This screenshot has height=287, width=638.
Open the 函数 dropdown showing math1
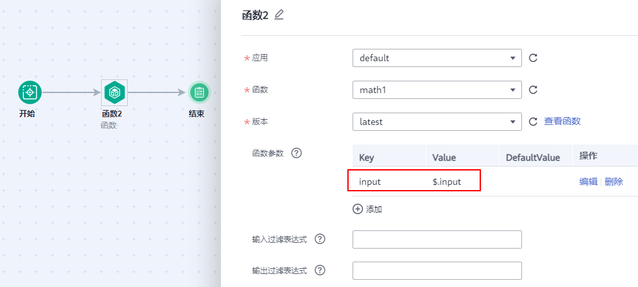pos(437,90)
